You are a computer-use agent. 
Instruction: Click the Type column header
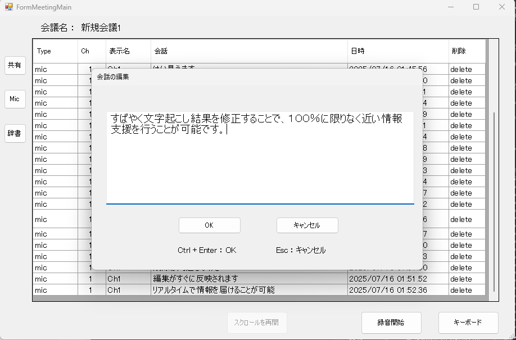click(x=55, y=51)
